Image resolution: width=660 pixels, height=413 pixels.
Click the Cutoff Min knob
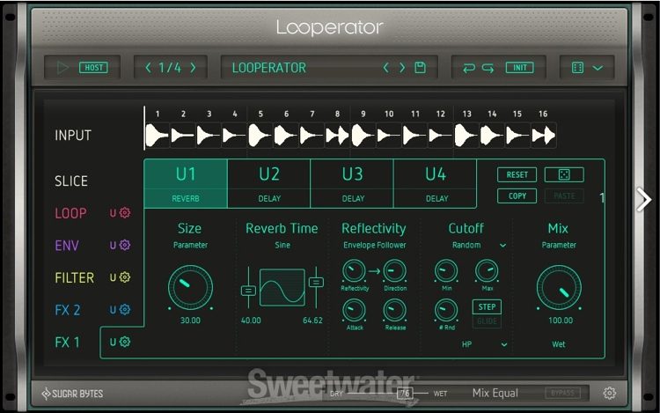click(x=446, y=271)
